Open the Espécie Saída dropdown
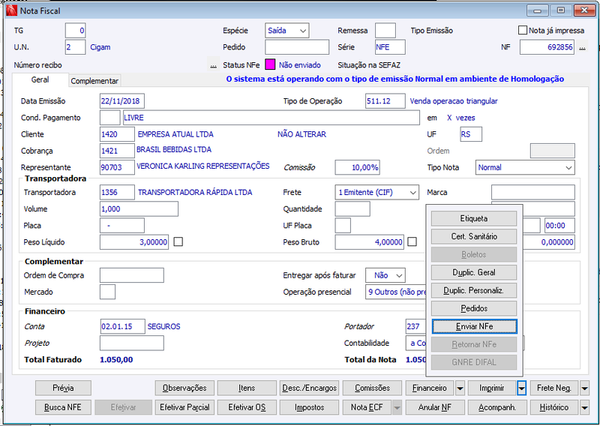600x426 pixels. pos(287,31)
